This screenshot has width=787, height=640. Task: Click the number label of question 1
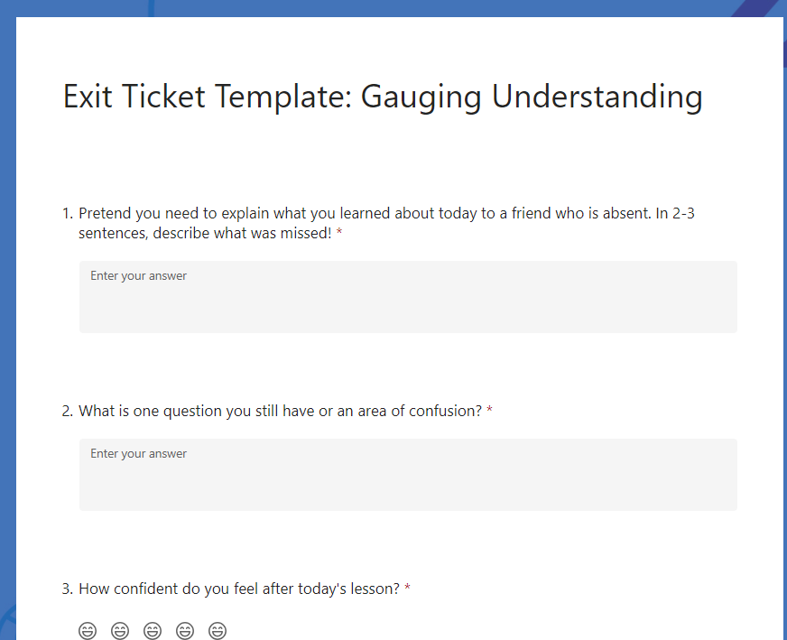(x=68, y=213)
